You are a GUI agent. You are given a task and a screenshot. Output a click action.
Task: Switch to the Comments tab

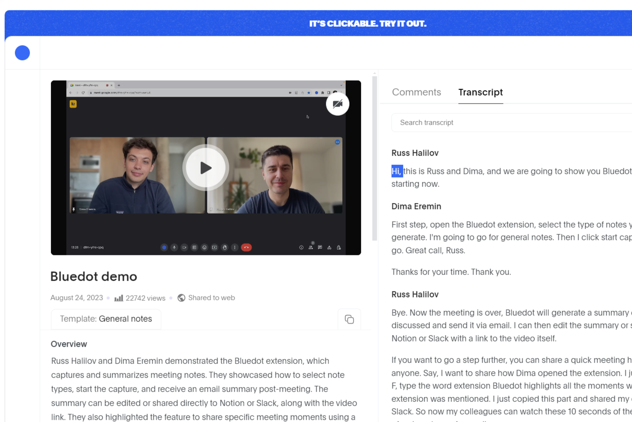click(416, 92)
